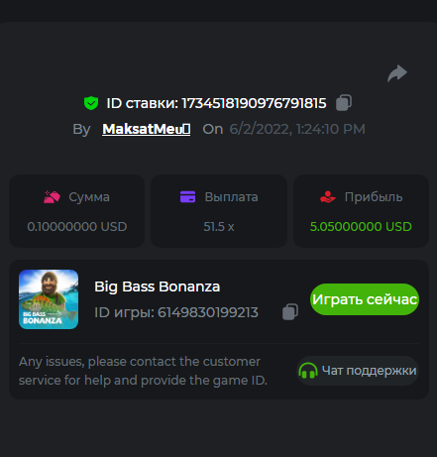Click the ID игры number text
Image resolution: width=437 pixels, height=457 pixels.
click(x=208, y=312)
